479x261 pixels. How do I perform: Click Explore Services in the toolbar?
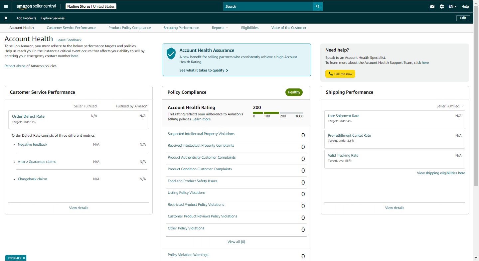point(53,18)
